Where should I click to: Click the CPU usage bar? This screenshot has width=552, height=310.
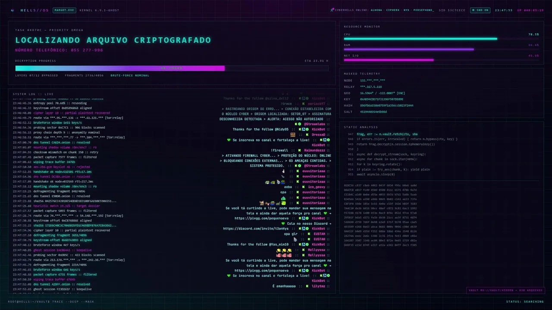tap(441, 39)
